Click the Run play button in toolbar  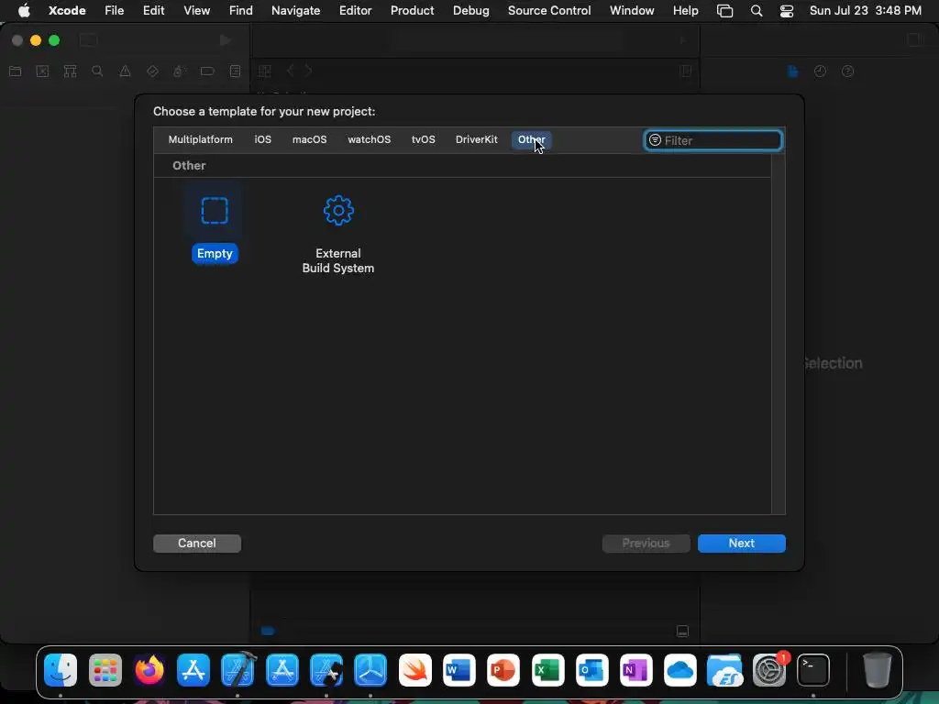226,40
